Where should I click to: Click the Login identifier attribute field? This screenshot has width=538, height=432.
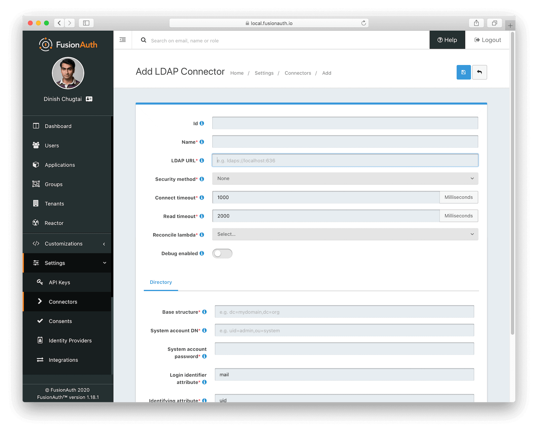tap(344, 375)
